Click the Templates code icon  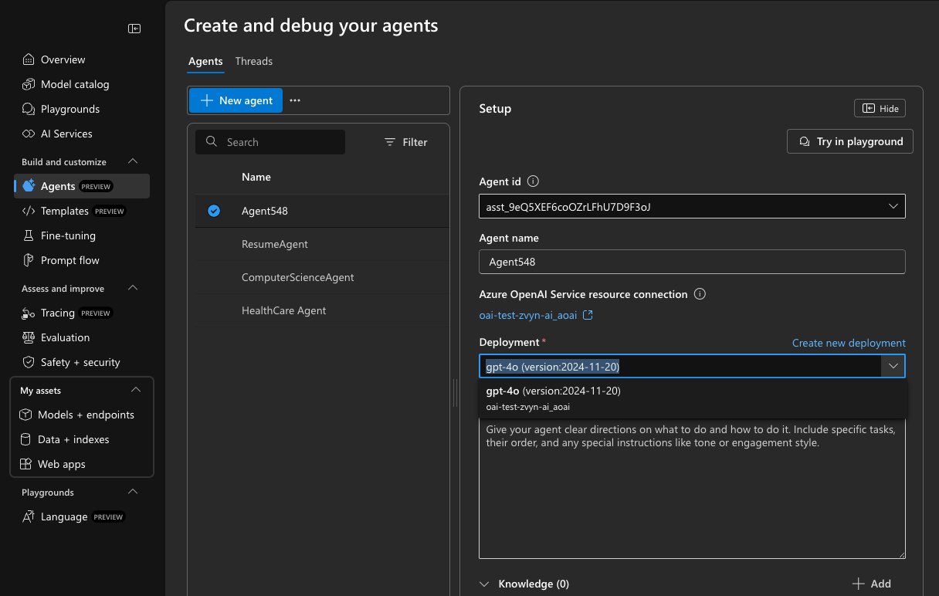point(29,211)
